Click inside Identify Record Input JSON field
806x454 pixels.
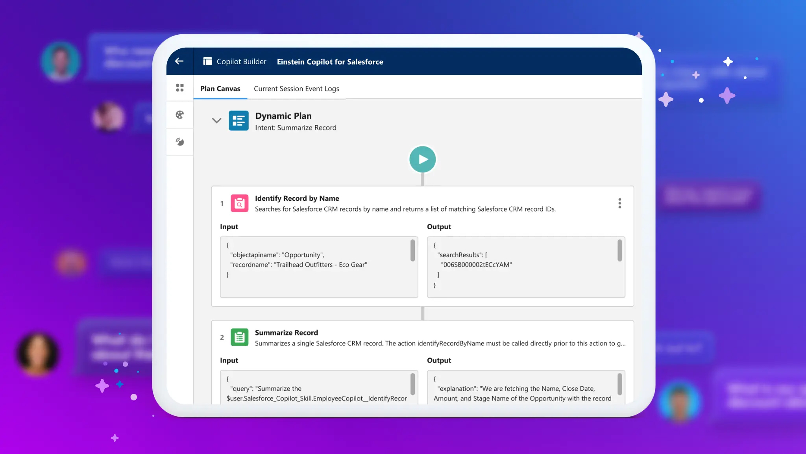(x=319, y=267)
